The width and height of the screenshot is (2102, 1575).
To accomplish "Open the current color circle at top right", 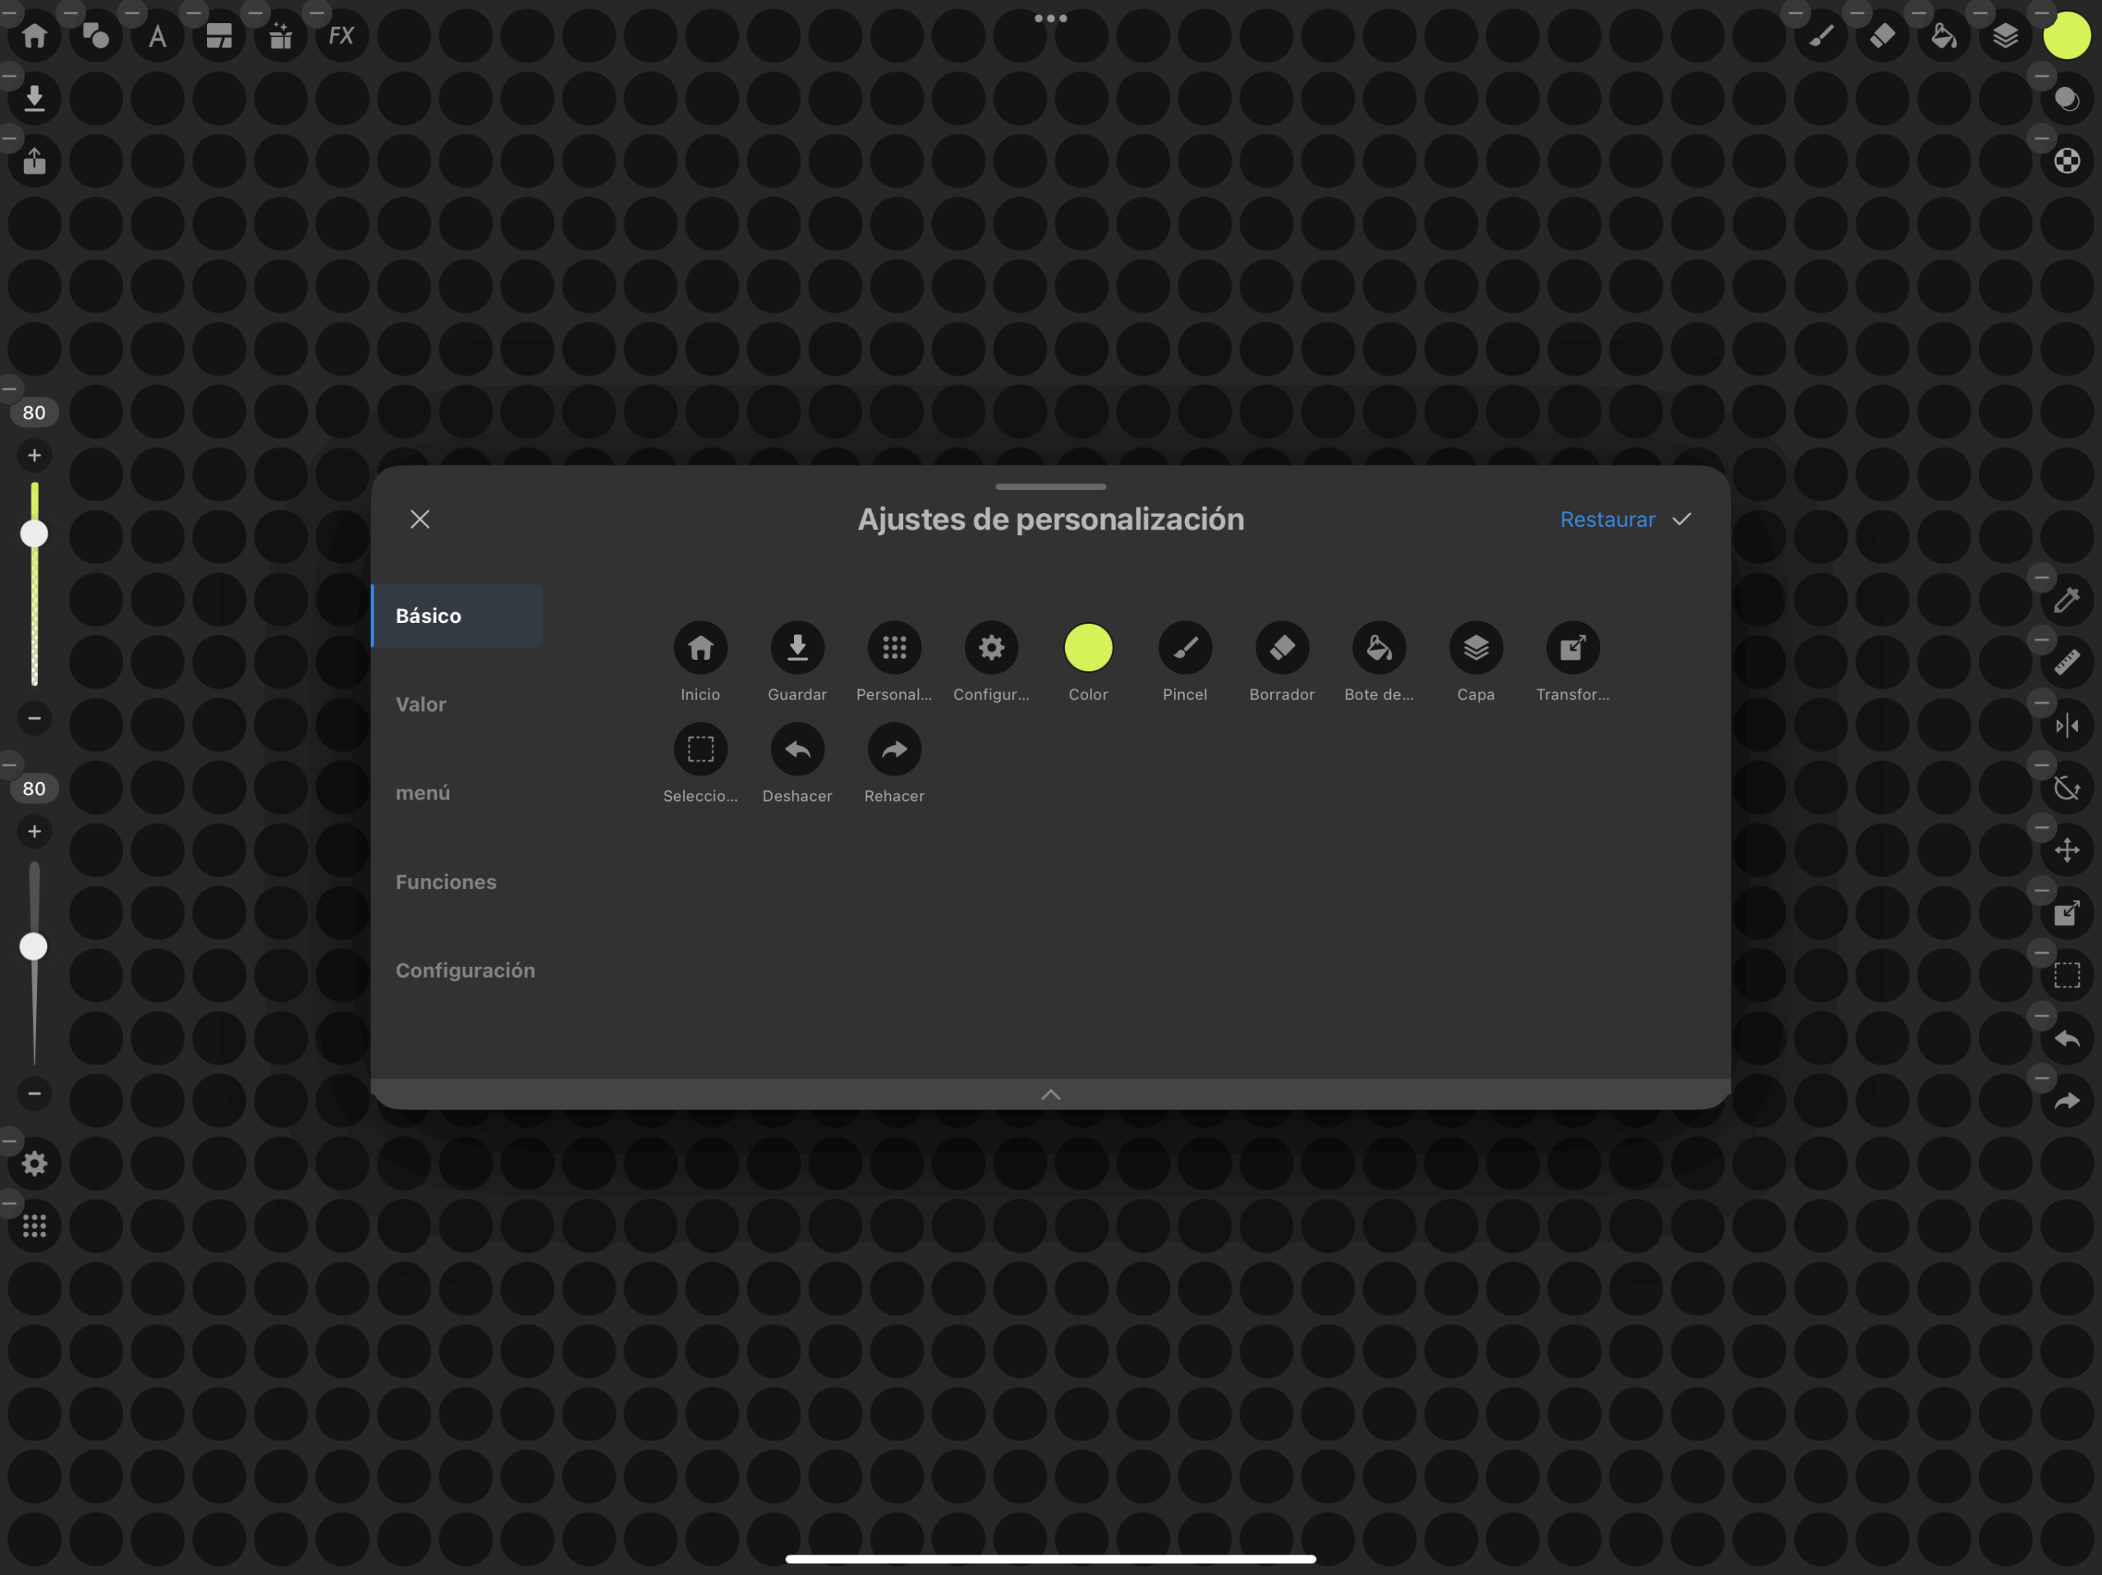I will 2067,36.
